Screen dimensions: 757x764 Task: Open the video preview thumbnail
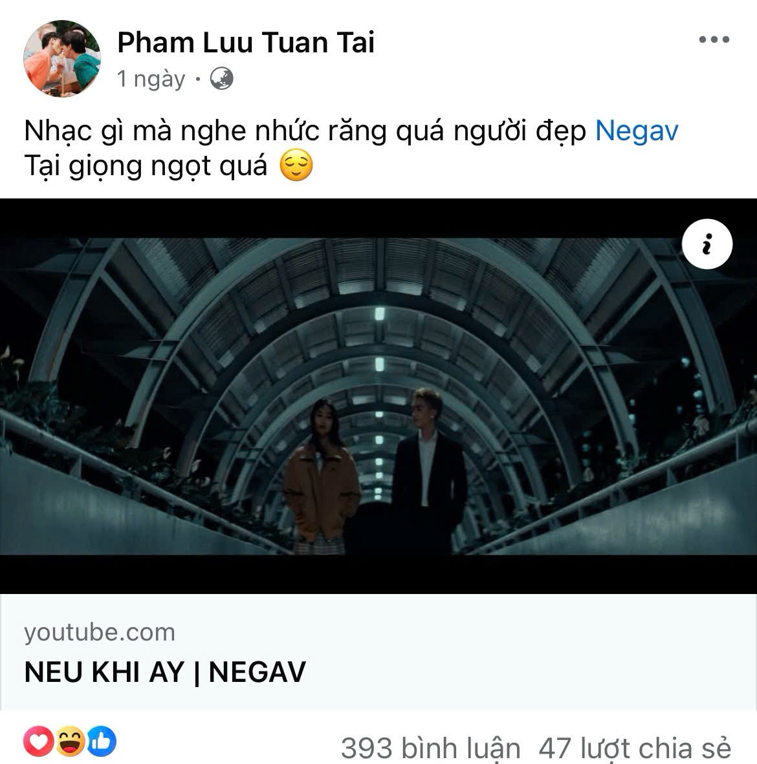tap(378, 396)
